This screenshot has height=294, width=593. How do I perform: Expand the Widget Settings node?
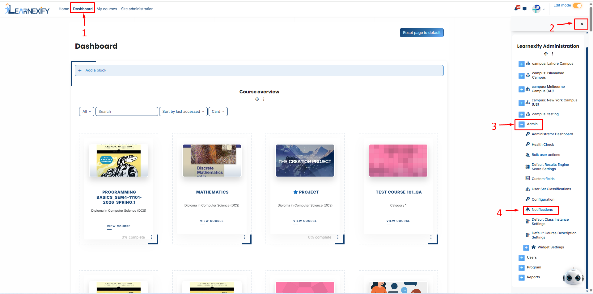[526, 247]
